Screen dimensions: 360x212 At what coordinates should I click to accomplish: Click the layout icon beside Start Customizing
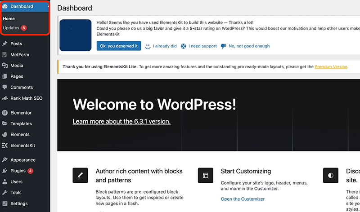[x=206, y=175]
